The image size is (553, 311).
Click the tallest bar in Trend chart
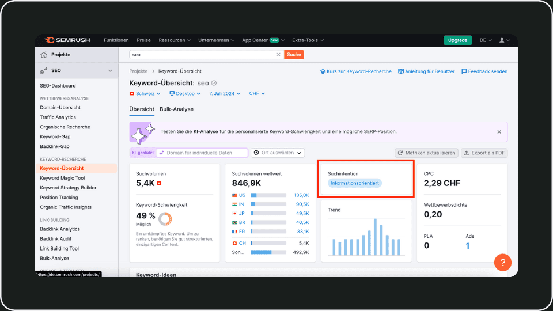click(375, 237)
